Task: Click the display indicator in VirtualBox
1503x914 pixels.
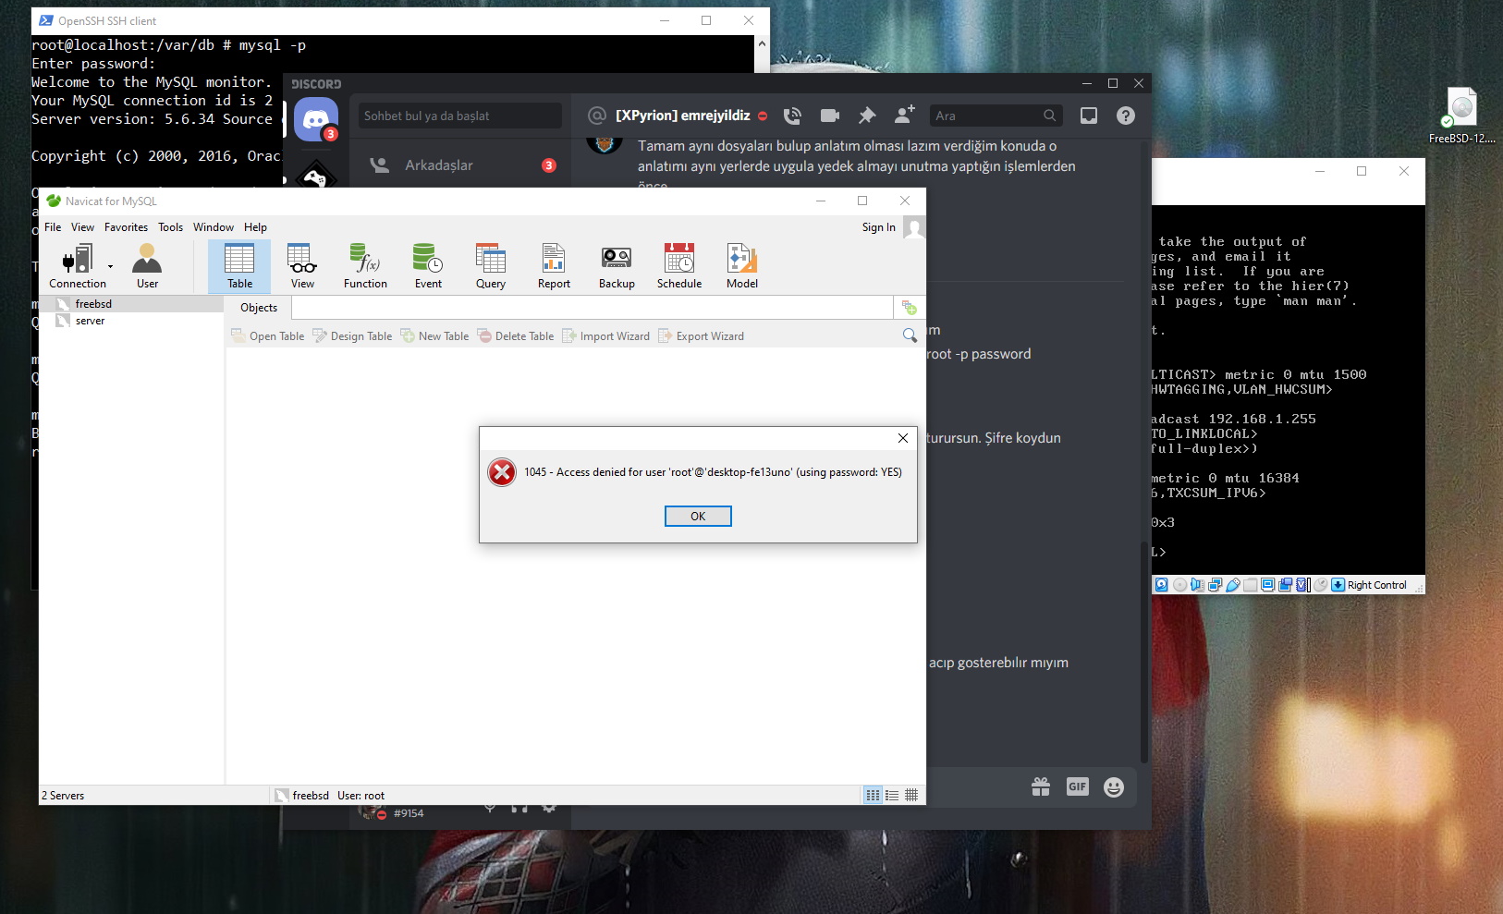Action: (x=1268, y=585)
